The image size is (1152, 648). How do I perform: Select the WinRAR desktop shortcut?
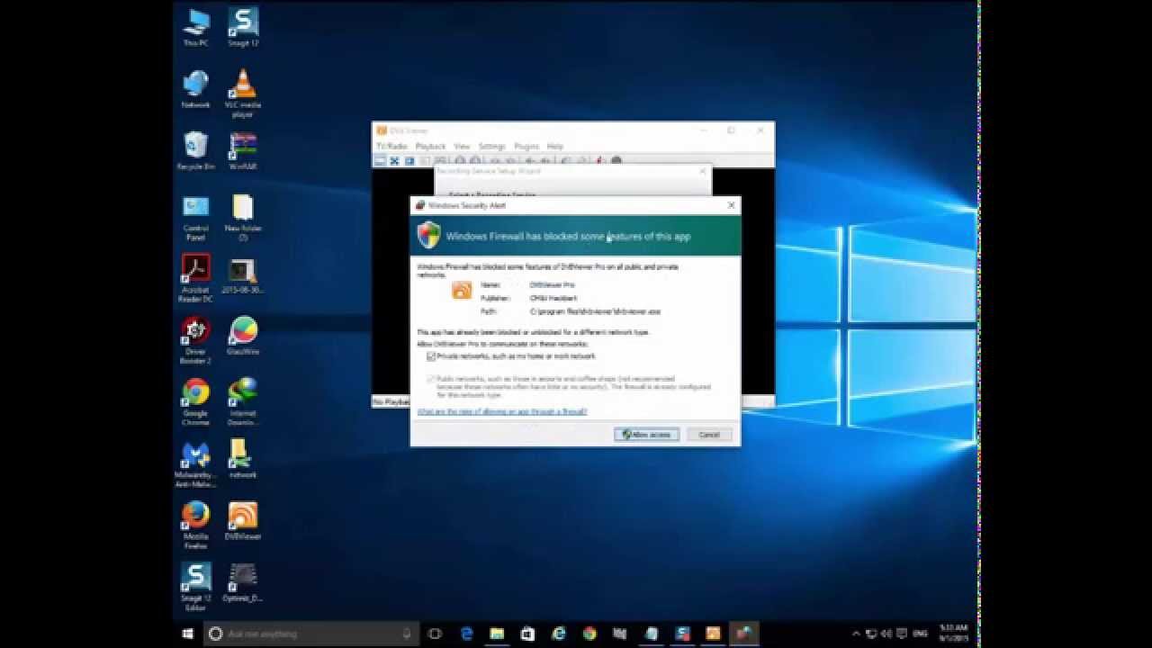(243, 151)
